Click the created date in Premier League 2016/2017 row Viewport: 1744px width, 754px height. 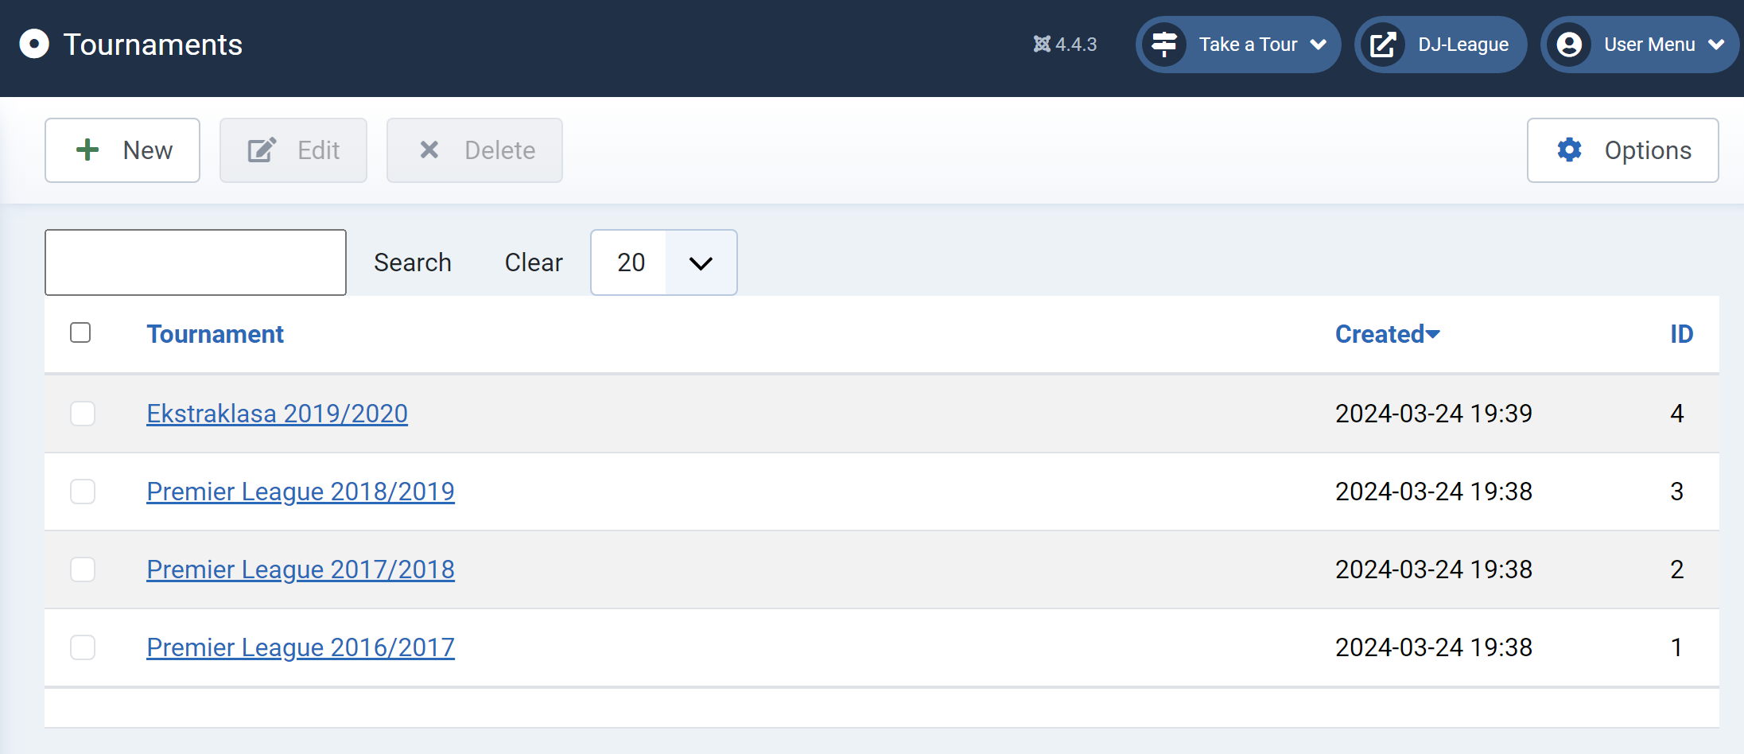click(x=1433, y=647)
